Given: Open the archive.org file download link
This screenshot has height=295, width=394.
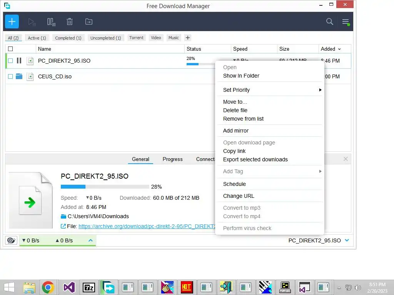Looking at the screenshot, I should pyautogui.click(x=147, y=226).
